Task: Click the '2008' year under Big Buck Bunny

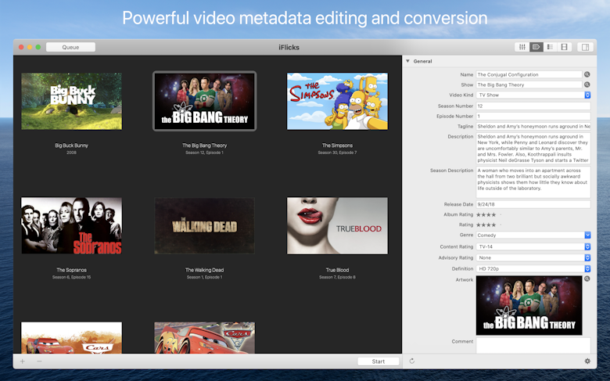Action: pos(72,153)
